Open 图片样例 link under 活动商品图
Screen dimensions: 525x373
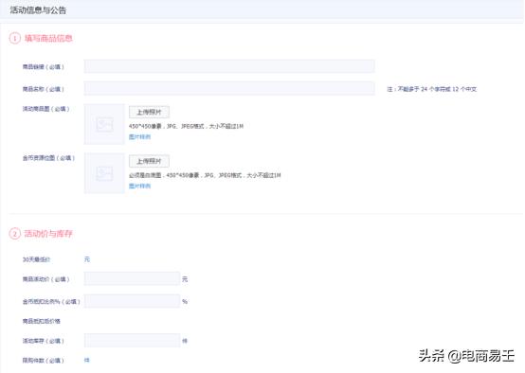[x=139, y=137]
